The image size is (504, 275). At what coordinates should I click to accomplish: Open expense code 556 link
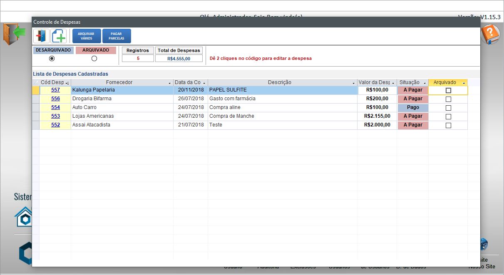pos(55,99)
